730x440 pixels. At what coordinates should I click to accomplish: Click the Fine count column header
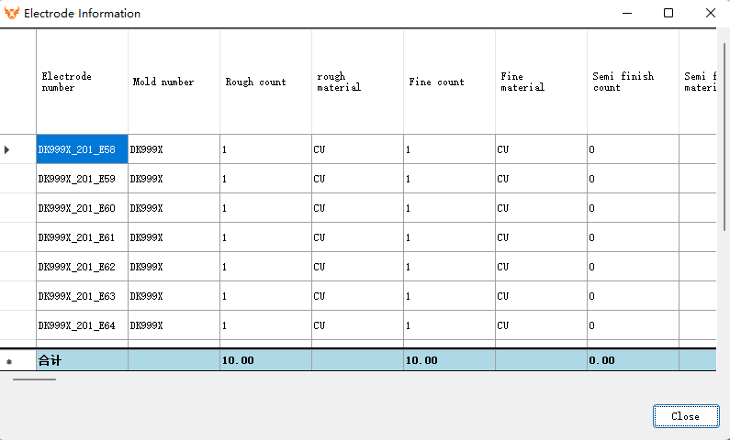pyautogui.click(x=449, y=82)
